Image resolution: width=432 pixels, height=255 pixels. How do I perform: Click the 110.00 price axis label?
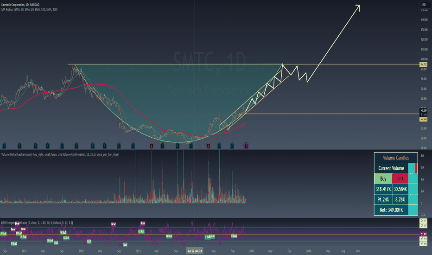(x=424, y=49)
